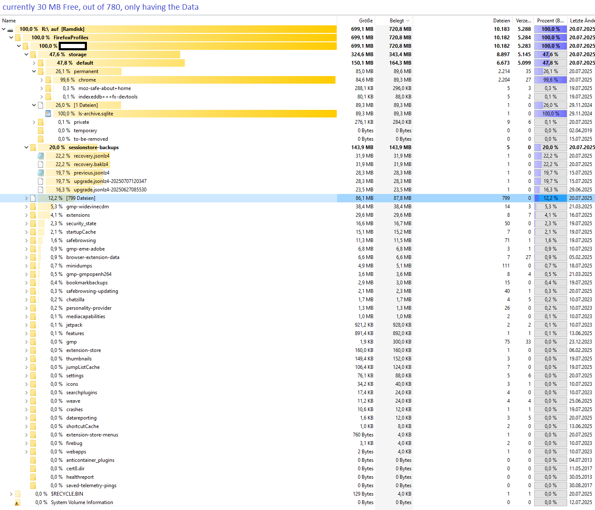
Task: Expand the $RECYCLE.BIN node
Action: (11, 494)
